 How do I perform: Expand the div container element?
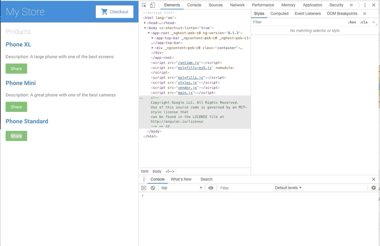coord(152,48)
